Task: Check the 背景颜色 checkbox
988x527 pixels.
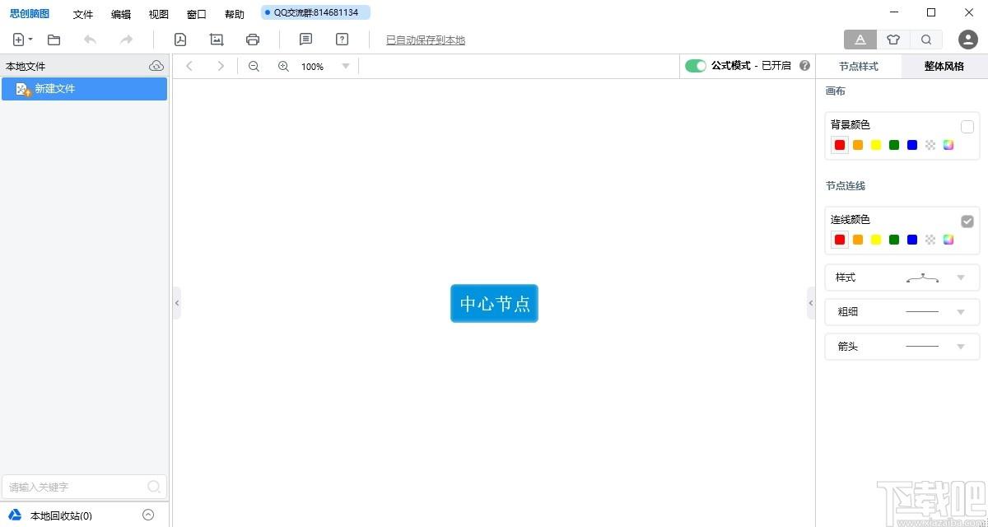Action: (967, 127)
